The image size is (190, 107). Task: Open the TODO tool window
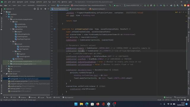click(x=13, y=97)
